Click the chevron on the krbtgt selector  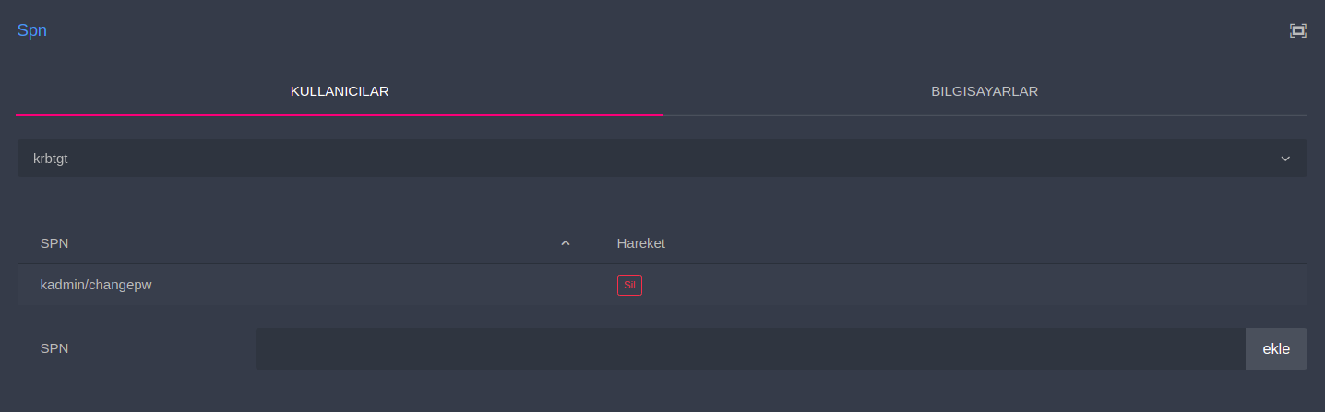1285,159
